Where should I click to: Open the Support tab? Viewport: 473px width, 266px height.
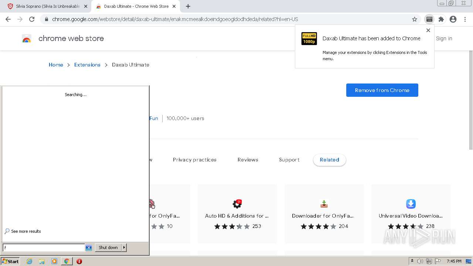(x=289, y=160)
